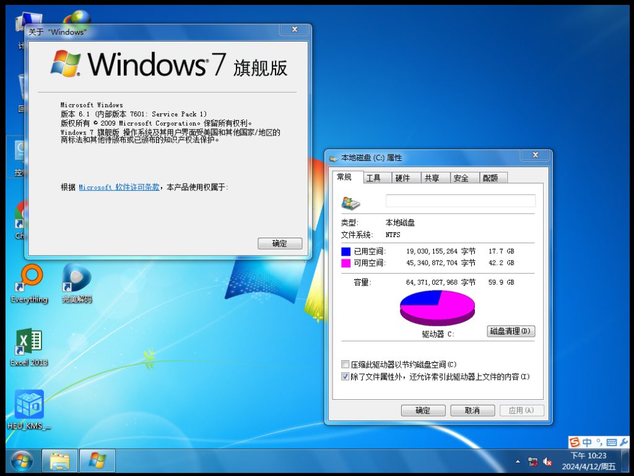Switch to the 工具 tab
The height and width of the screenshot is (476, 634).
coord(373,178)
